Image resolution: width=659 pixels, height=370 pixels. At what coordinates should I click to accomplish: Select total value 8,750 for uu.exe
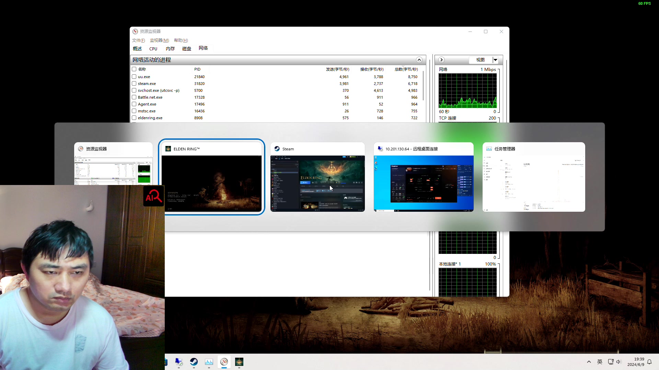[413, 77]
